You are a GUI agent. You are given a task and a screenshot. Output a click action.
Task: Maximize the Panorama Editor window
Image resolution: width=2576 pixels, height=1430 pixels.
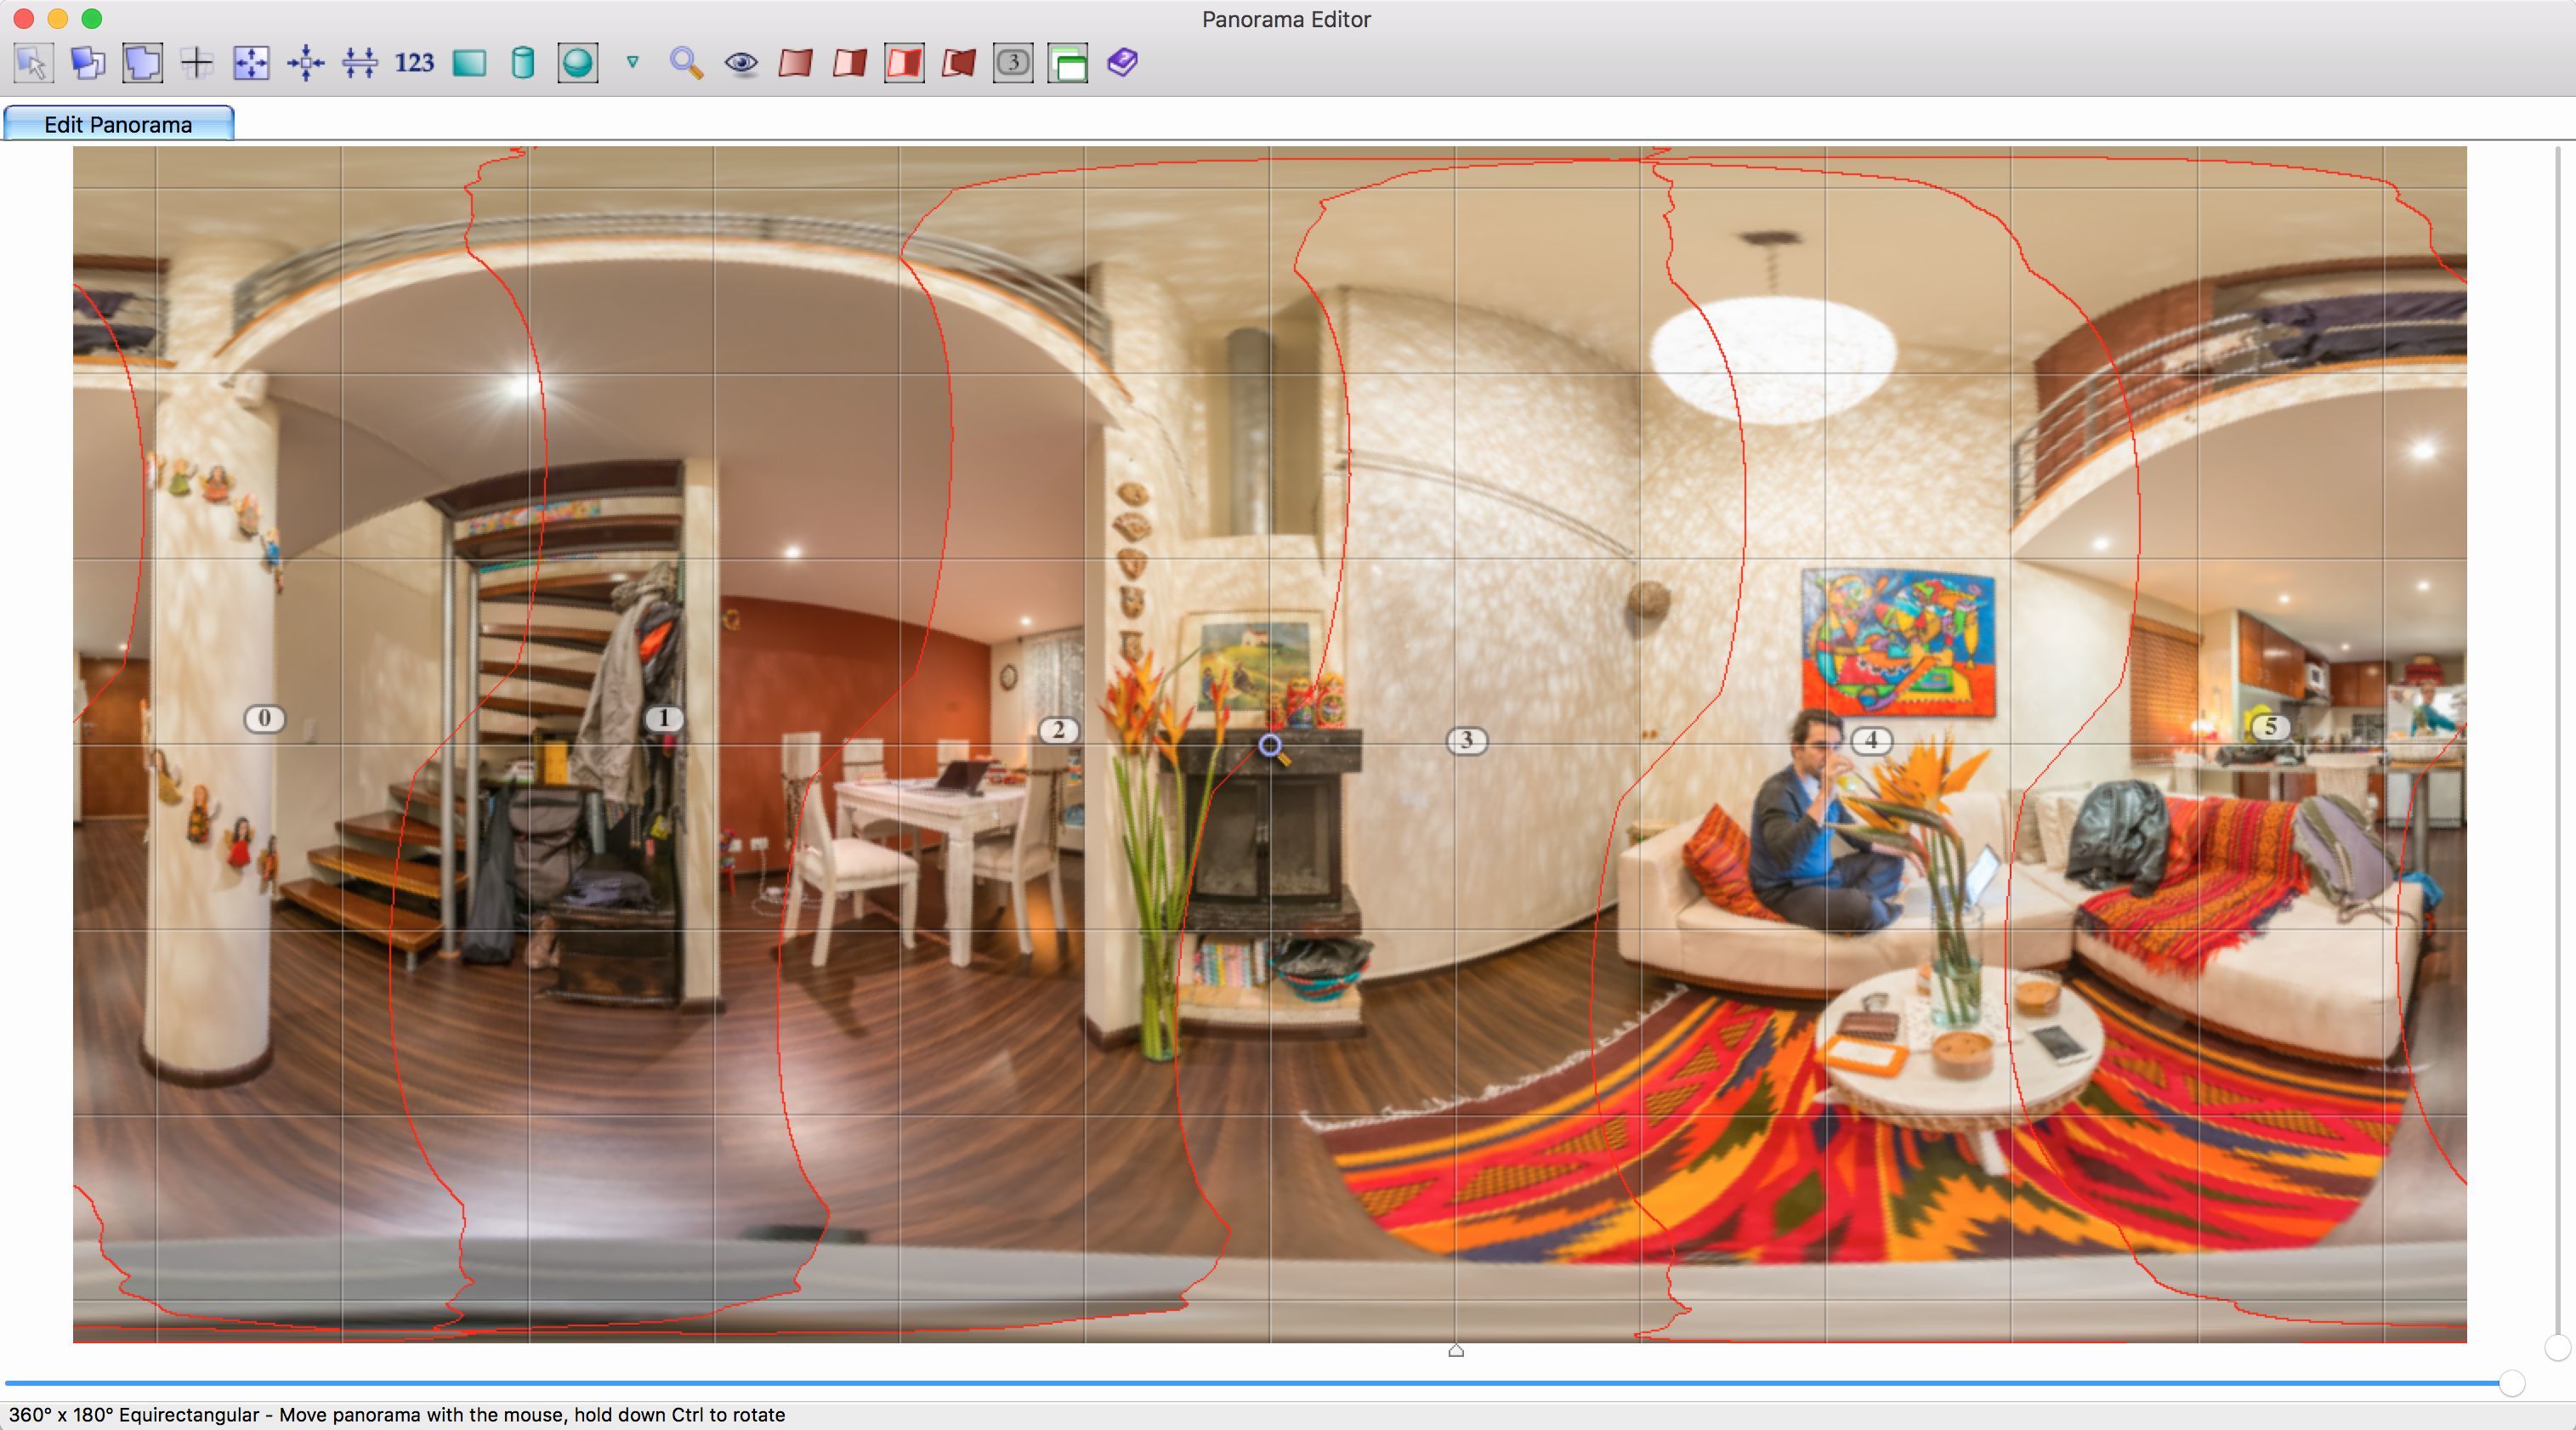92,18
